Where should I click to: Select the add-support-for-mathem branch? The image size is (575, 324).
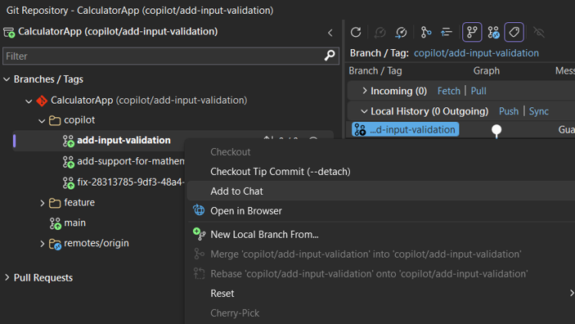131,161
